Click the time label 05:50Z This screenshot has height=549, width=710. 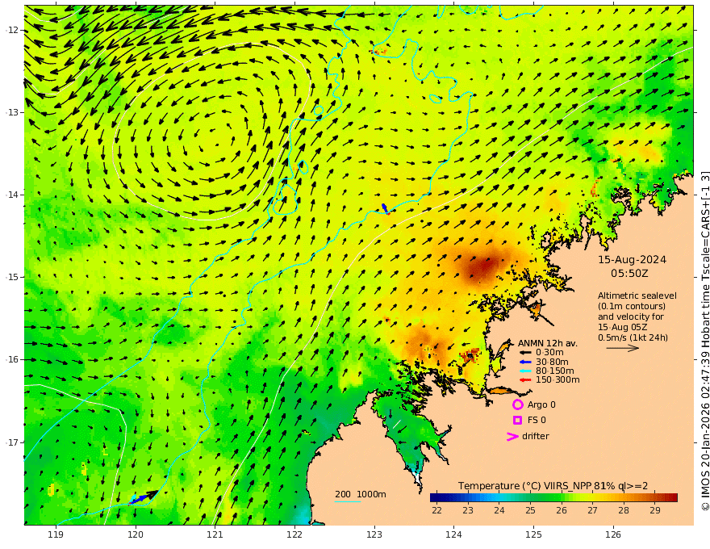[629, 273]
